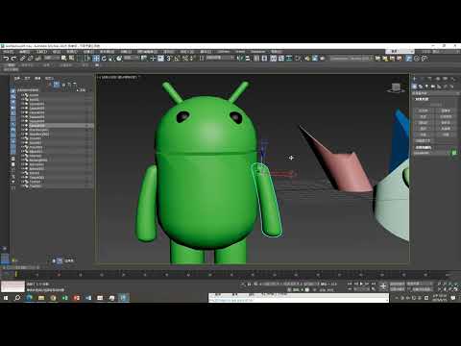461x346 pixels.
Task: Toggle the 3D Snaps toolbar button
Action: pos(169,59)
